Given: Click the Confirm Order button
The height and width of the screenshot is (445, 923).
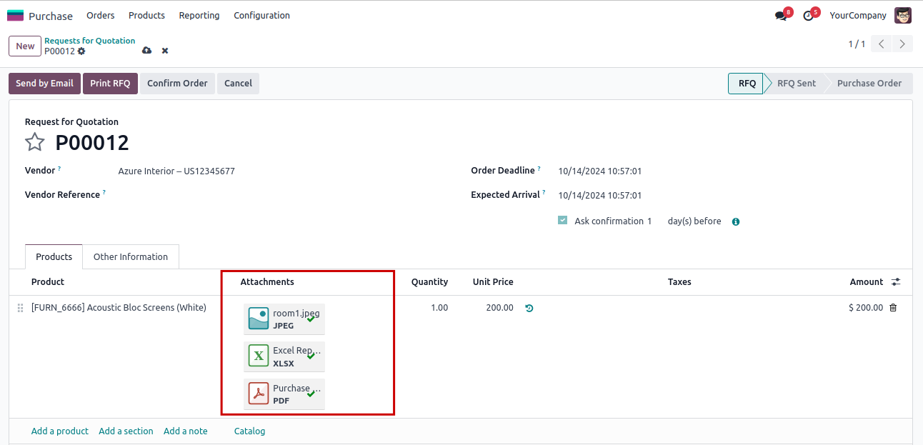Looking at the screenshot, I should point(177,83).
